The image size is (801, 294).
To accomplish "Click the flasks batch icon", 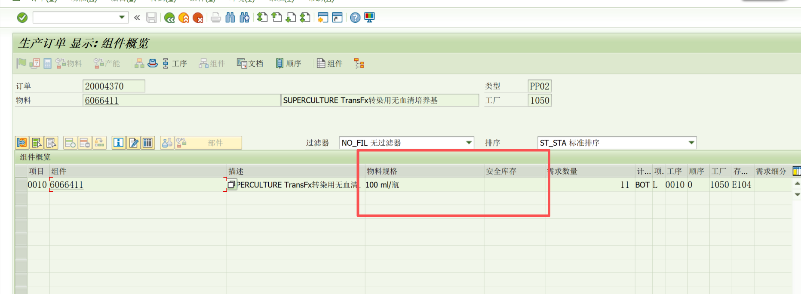I will point(167,143).
